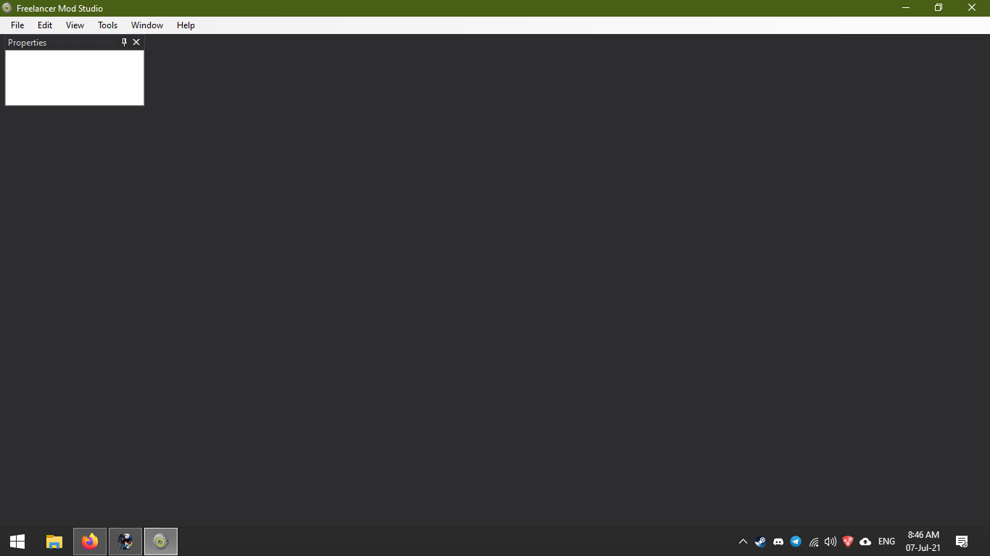Open the Tools menu
This screenshot has height=556, width=990.
click(x=107, y=25)
